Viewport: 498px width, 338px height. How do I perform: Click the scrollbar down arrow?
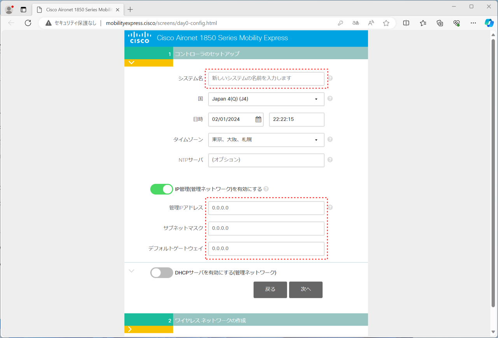pyautogui.click(x=493, y=332)
